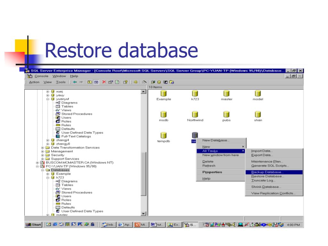Click tree pane scroll down arrow
The height and width of the screenshot is (246, 328).
(143, 214)
